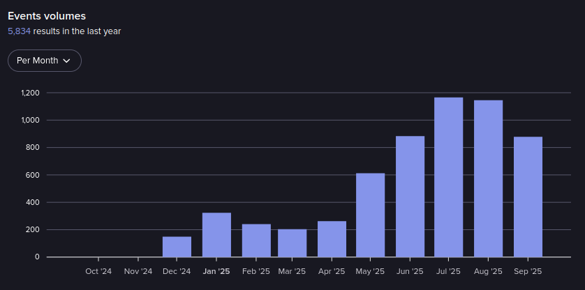Viewport: 585px width, 290px height.
Task: Click the Apr '25 bar
Action: pos(332,239)
